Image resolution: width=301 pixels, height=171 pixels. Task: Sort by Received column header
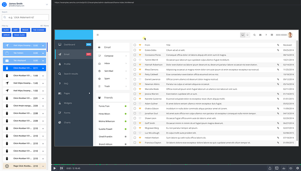click(x=287, y=45)
